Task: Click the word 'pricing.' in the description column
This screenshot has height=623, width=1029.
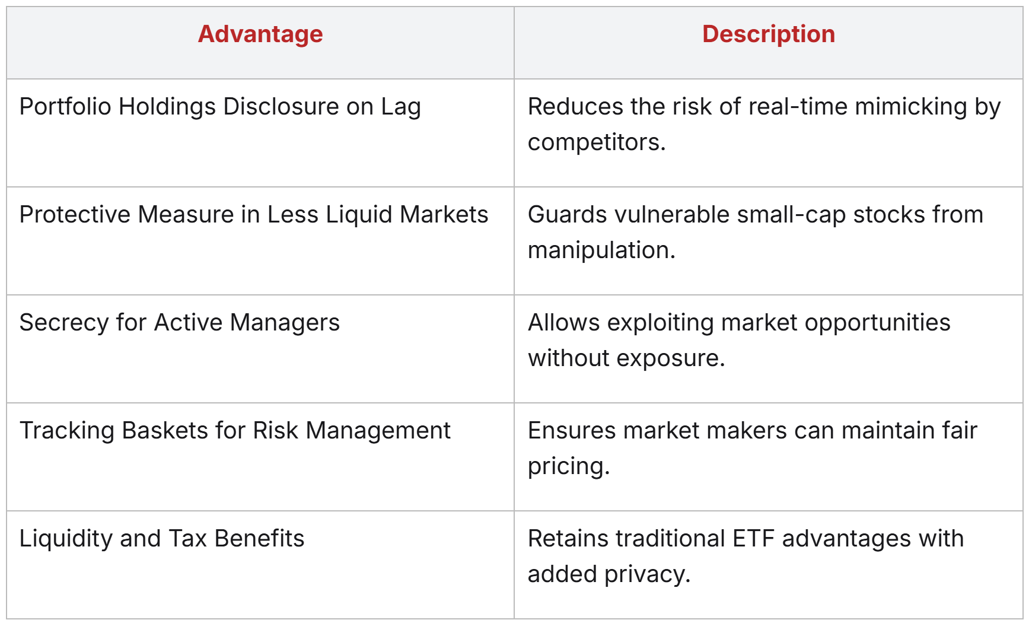Action: point(569,466)
